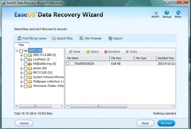Tick the LostFiles1 checkbox
191x129 pixels.
tap(25, 60)
